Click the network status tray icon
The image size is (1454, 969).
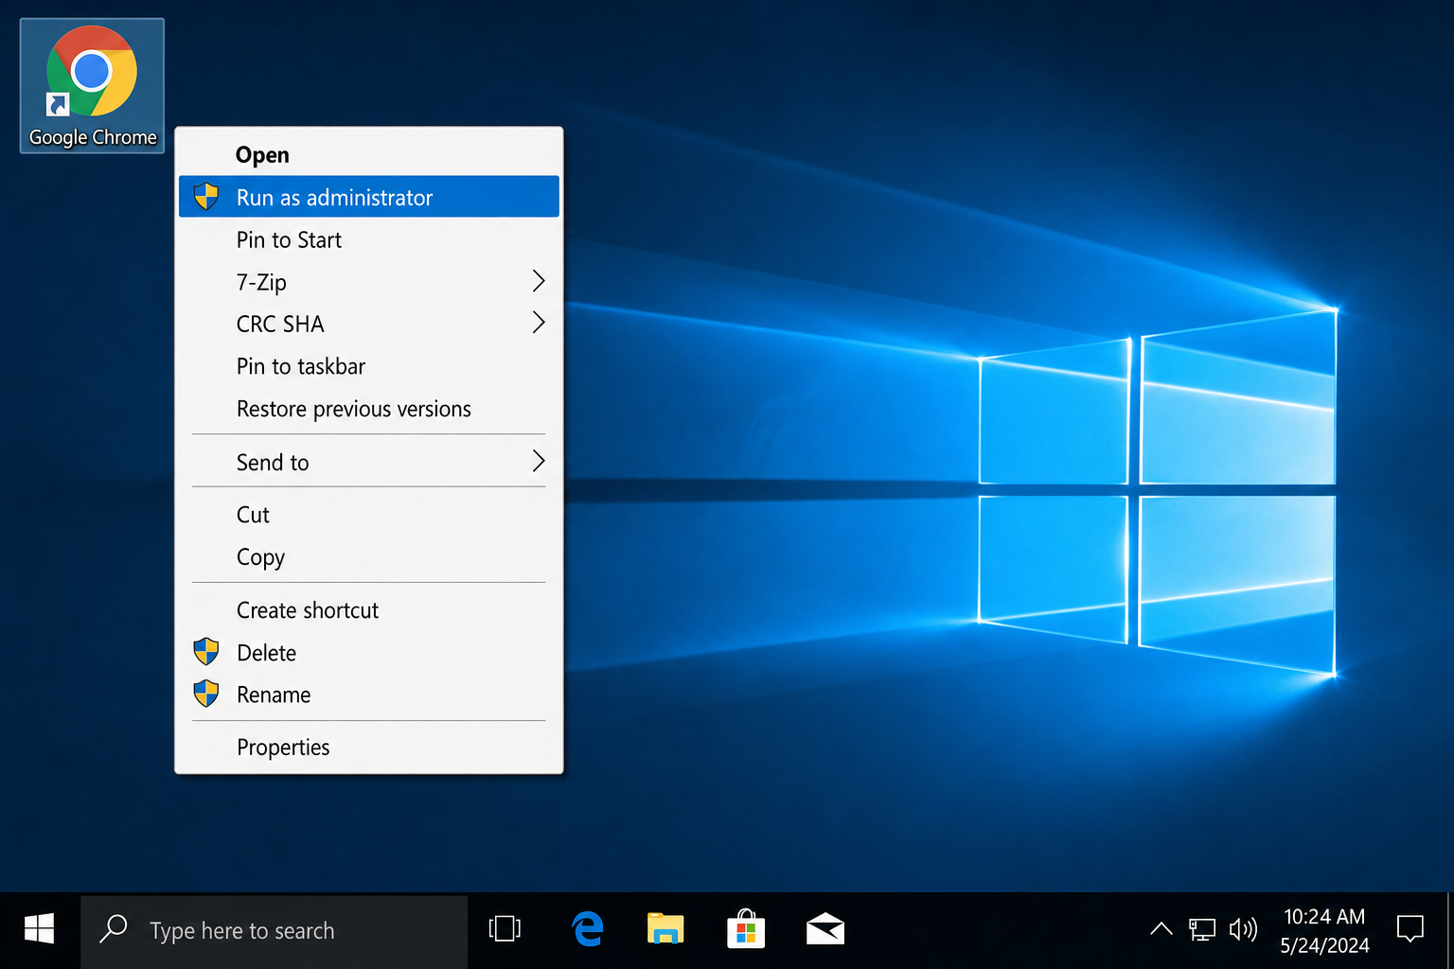(1202, 929)
